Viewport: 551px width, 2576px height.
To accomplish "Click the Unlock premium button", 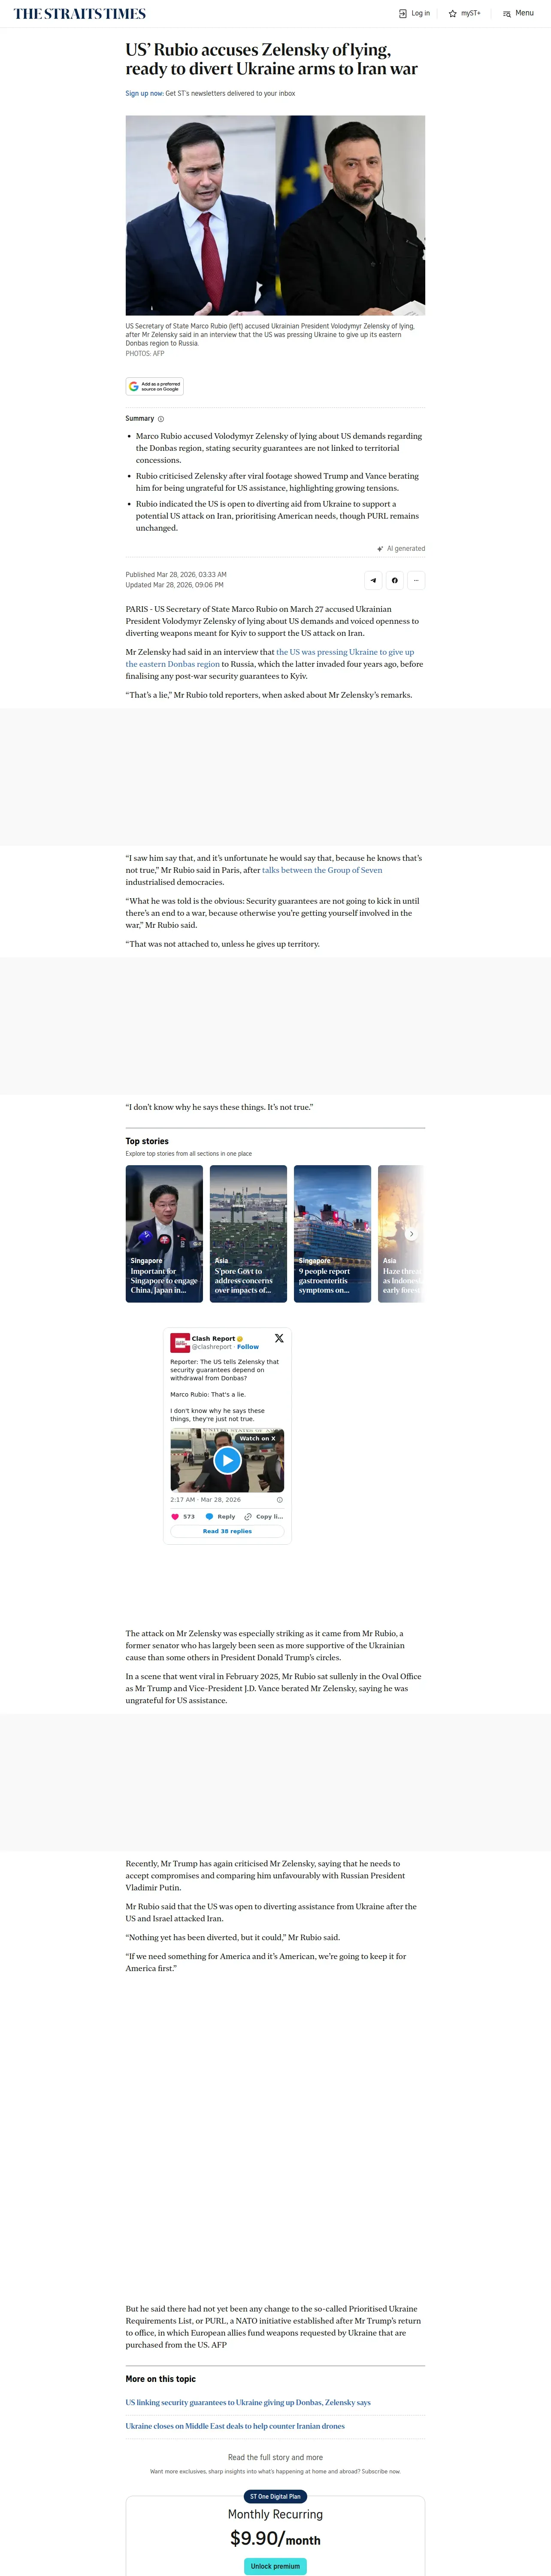I will (275, 2566).
